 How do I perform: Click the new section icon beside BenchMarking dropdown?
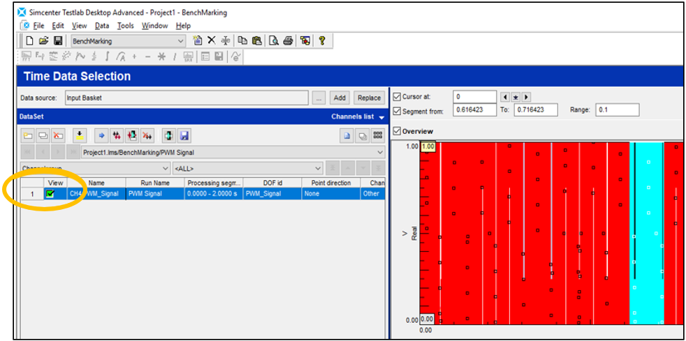(x=197, y=40)
